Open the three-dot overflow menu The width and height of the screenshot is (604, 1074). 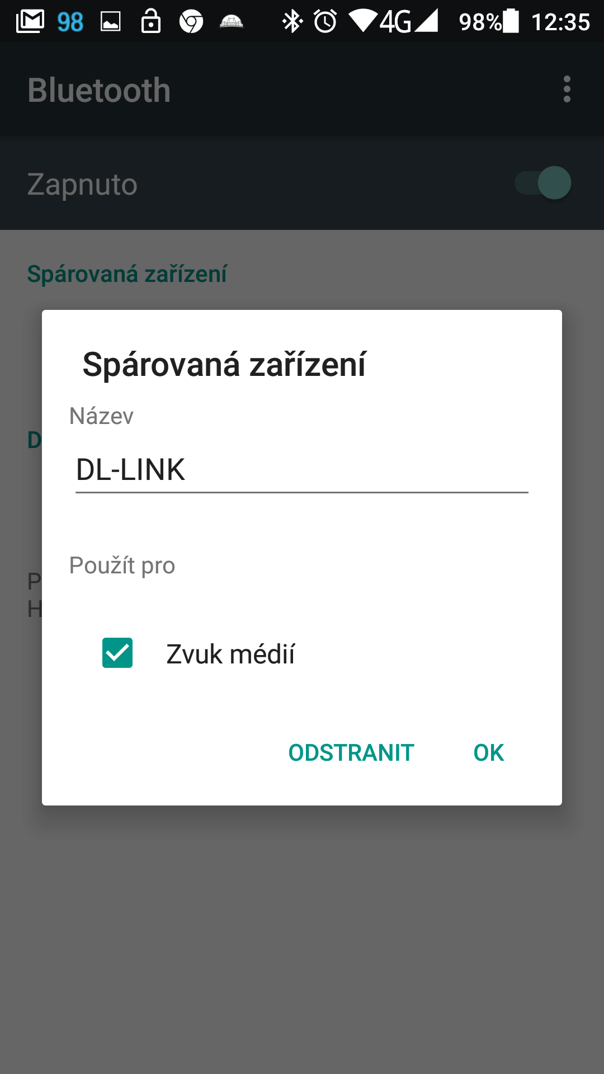coord(567,89)
